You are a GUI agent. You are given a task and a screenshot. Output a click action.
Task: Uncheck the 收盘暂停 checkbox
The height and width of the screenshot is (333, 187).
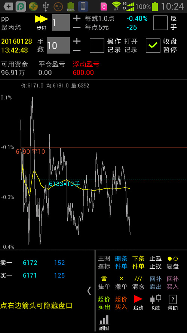click(x=153, y=45)
